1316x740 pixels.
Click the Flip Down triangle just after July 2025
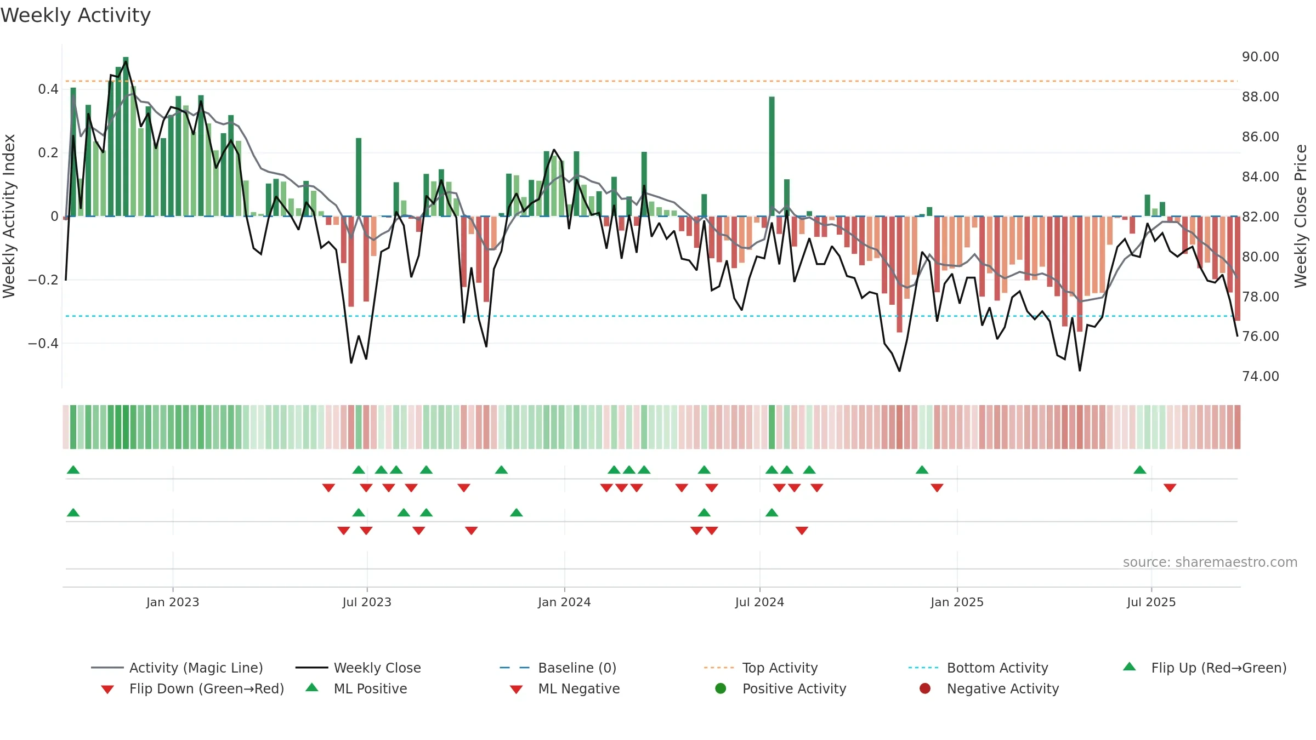tap(1170, 488)
